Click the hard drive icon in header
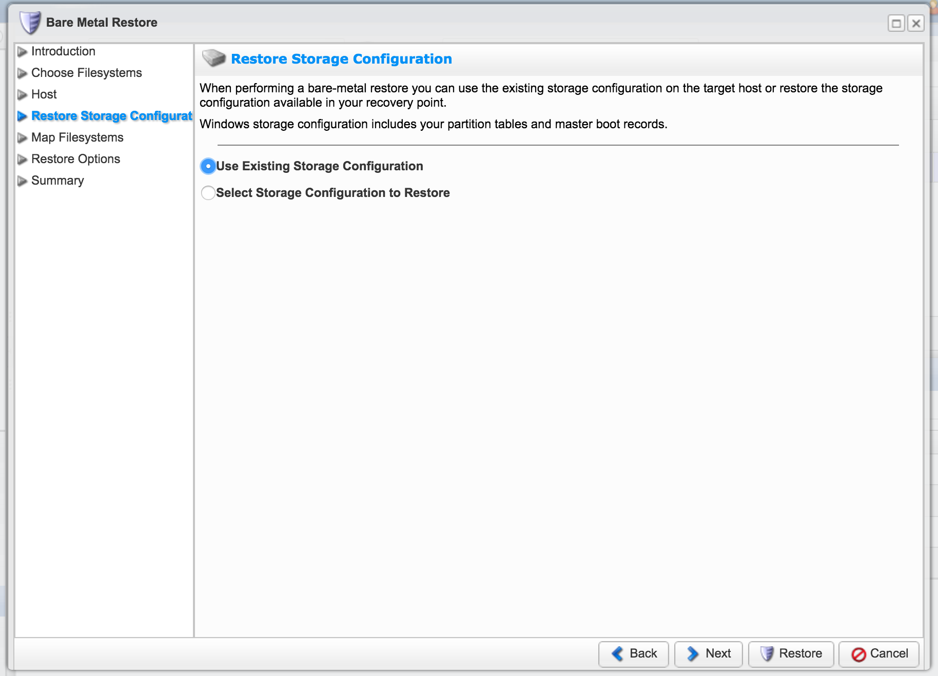This screenshot has height=676, width=938. click(213, 58)
